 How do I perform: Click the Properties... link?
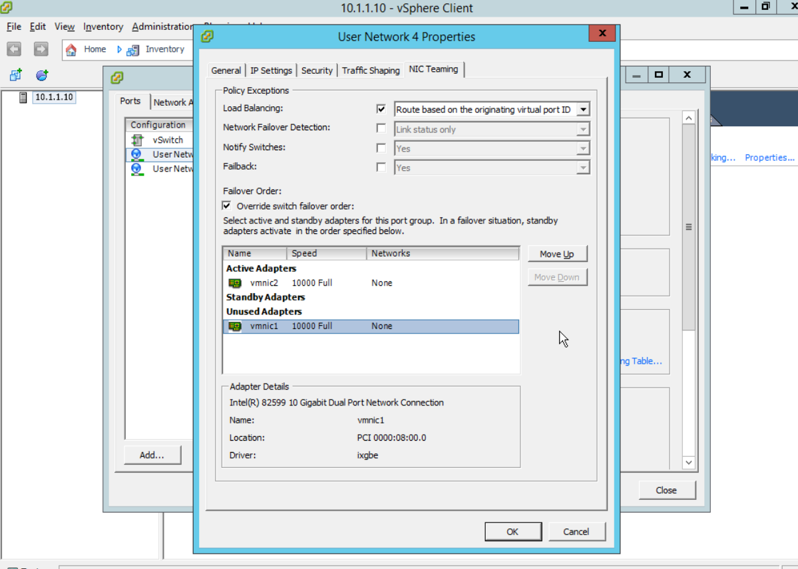click(769, 158)
